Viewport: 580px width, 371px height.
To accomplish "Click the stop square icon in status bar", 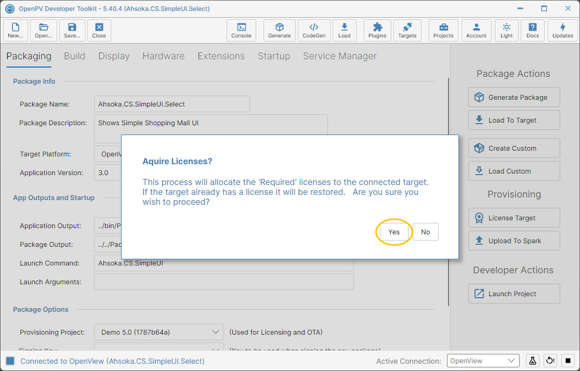I will [568, 361].
